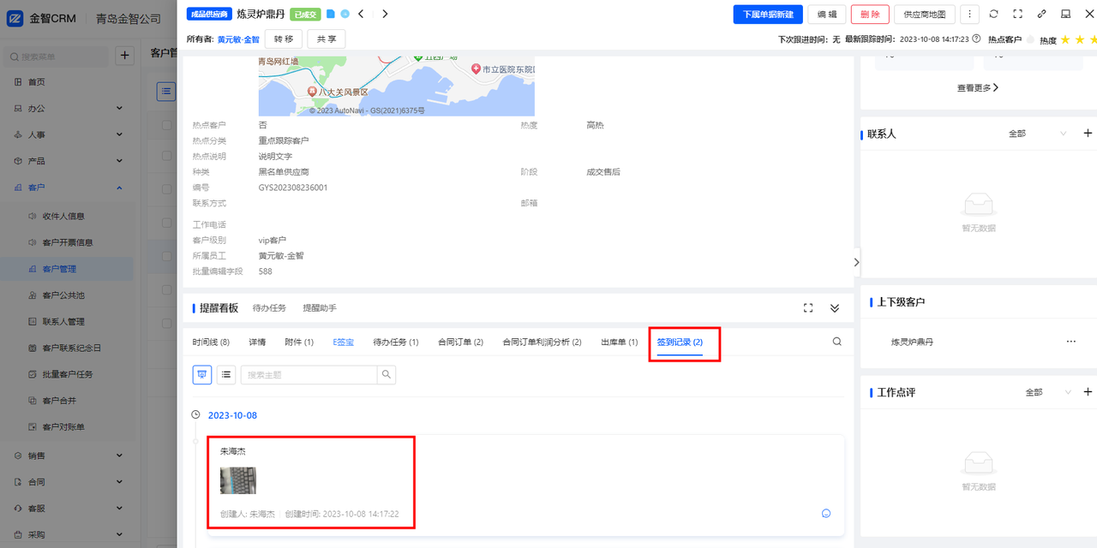Expand the 销售 sidebar menu

[69, 456]
